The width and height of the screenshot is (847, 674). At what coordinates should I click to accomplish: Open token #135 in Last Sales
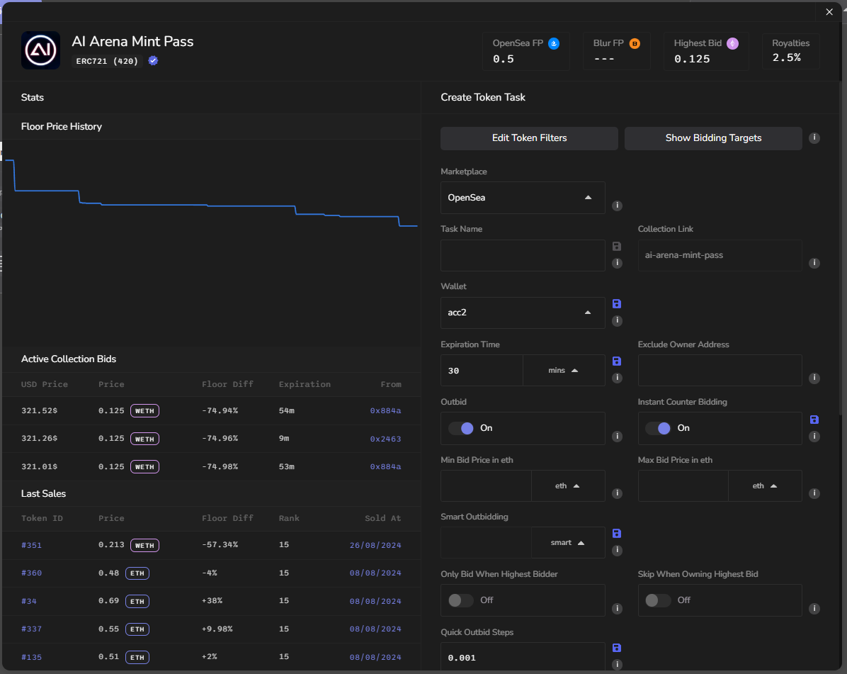click(x=31, y=657)
